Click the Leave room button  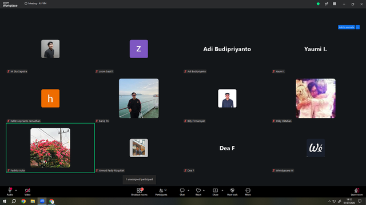click(357, 192)
